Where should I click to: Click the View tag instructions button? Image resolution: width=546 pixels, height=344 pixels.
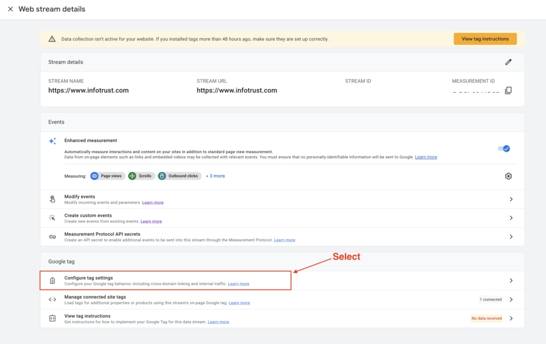485,39
